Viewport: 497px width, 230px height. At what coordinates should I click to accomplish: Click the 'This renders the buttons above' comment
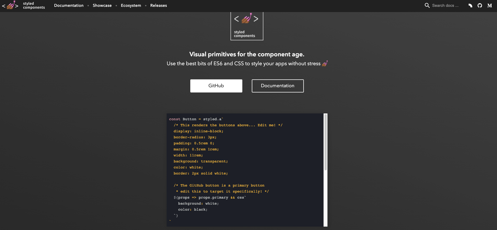[228, 125]
